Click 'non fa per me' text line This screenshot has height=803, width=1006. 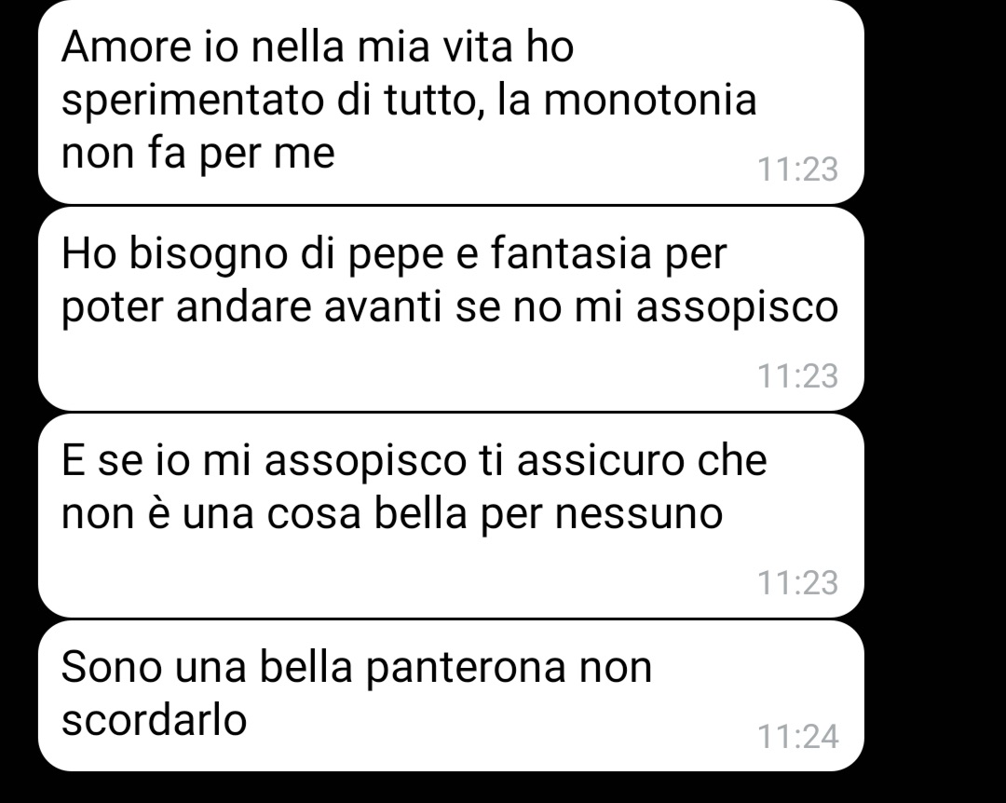[198, 155]
